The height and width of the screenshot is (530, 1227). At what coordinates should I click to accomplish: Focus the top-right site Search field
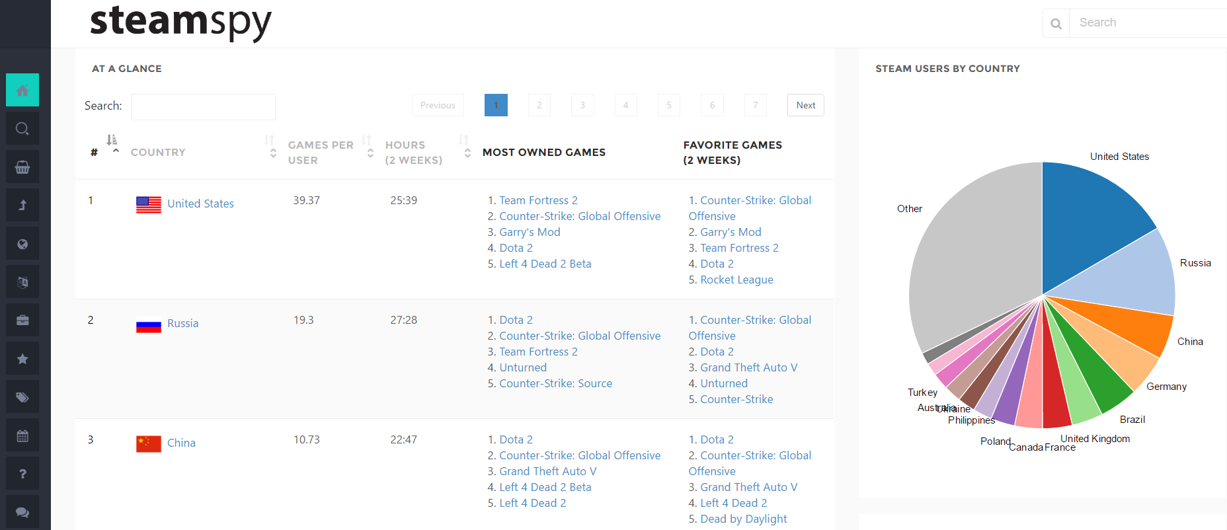1148,23
